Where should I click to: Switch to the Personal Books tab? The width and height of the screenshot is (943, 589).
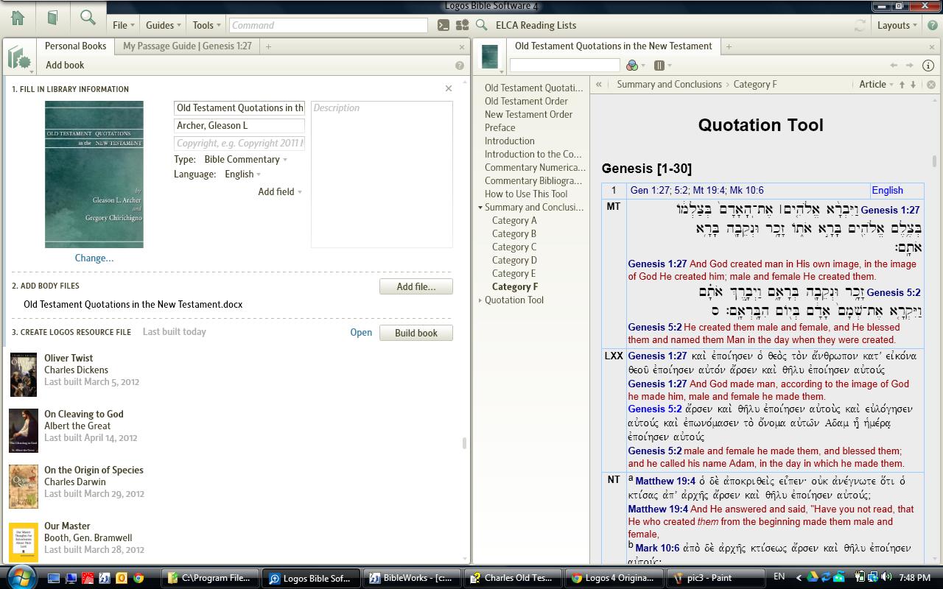76,46
